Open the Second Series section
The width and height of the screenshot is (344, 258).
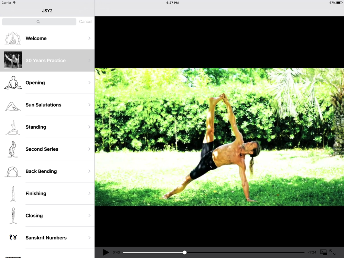point(47,149)
